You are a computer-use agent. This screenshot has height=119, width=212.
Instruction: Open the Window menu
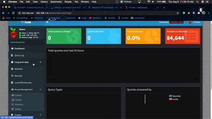click(85, 2)
